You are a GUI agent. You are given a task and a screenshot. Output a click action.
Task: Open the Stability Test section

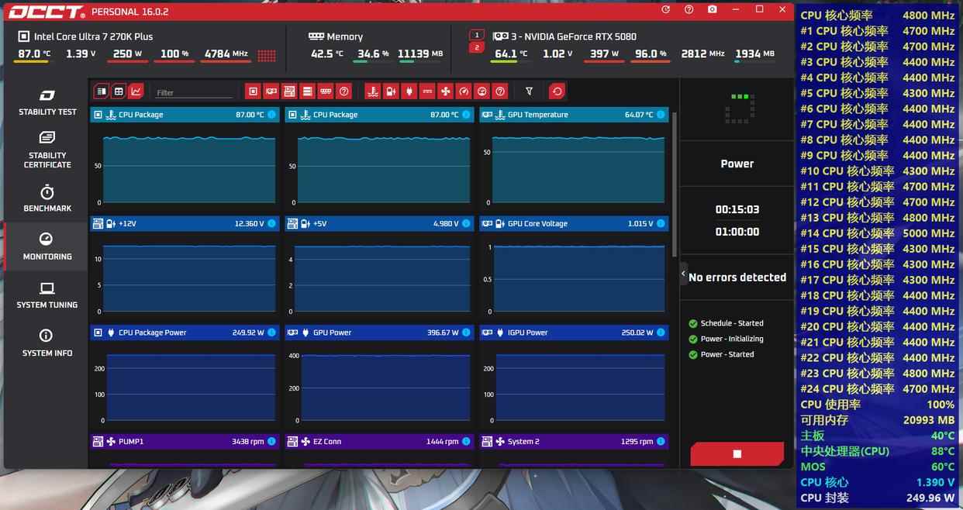coord(47,102)
